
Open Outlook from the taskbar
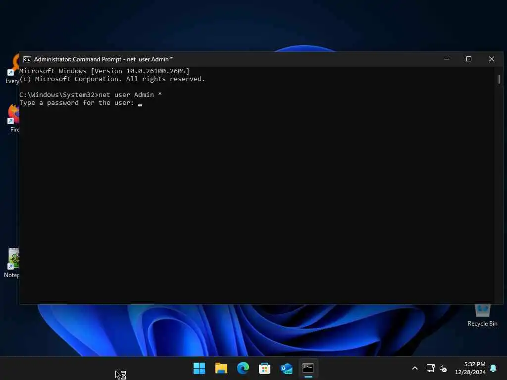pyautogui.click(x=287, y=368)
